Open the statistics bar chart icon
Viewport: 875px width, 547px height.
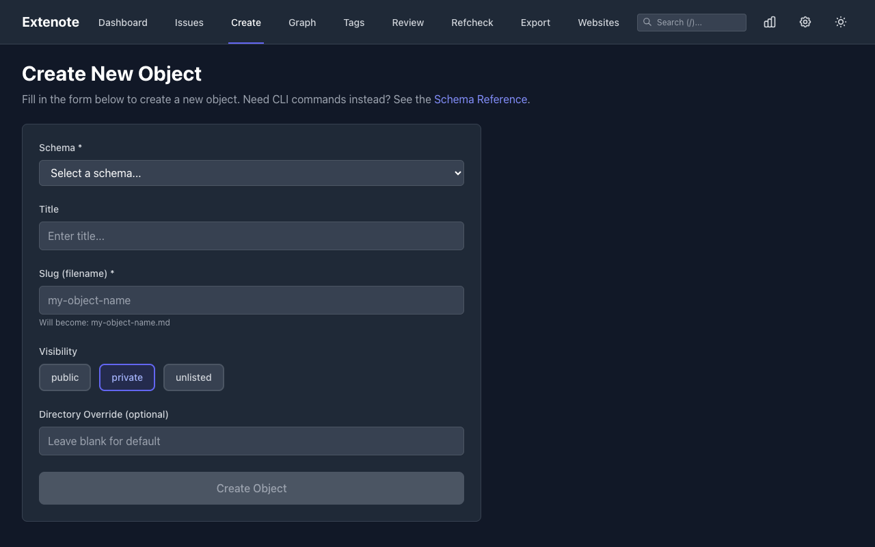click(x=770, y=22)
